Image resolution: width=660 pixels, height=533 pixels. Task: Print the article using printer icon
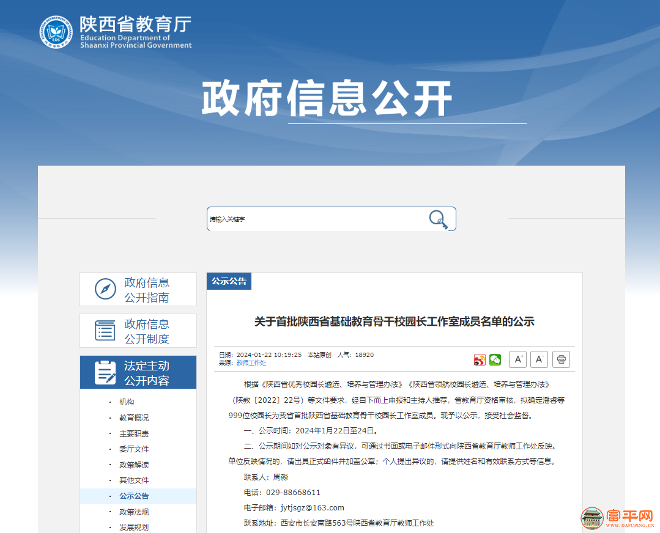pyautogui.click(x=561, y=359)
